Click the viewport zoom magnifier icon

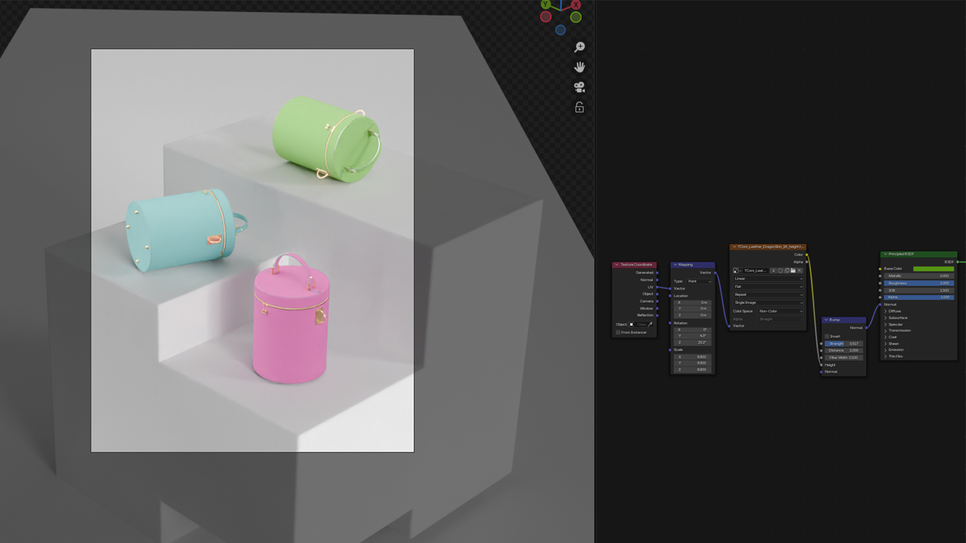click(579, 47)
